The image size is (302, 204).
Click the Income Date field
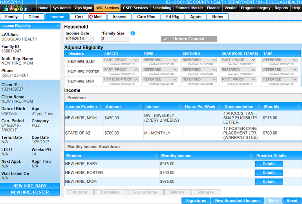pyautogui.click(x=79, y=39)
